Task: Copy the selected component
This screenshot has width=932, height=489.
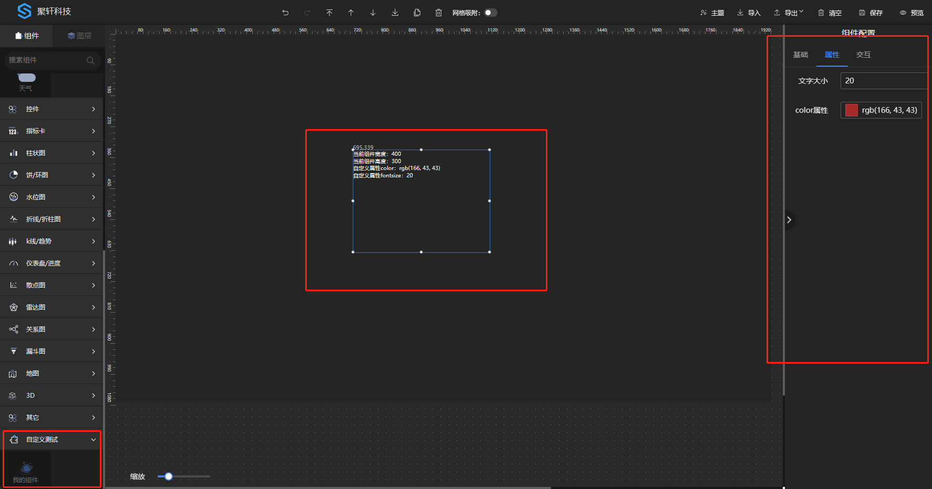Action: click(x=417, y=13)
